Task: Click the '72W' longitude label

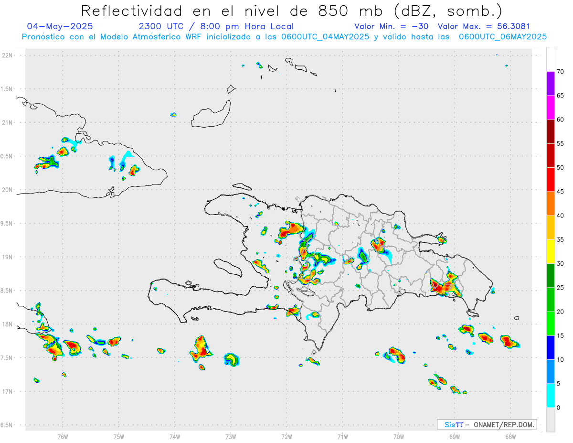Action: coord(286,437)
